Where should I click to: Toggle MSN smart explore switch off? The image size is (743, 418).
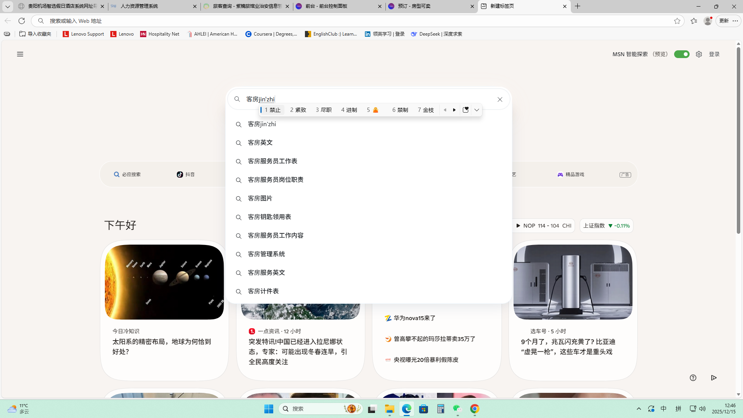[x=681, y=54]
